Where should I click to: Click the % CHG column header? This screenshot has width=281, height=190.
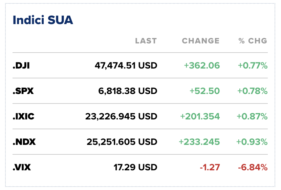[253, 41]
